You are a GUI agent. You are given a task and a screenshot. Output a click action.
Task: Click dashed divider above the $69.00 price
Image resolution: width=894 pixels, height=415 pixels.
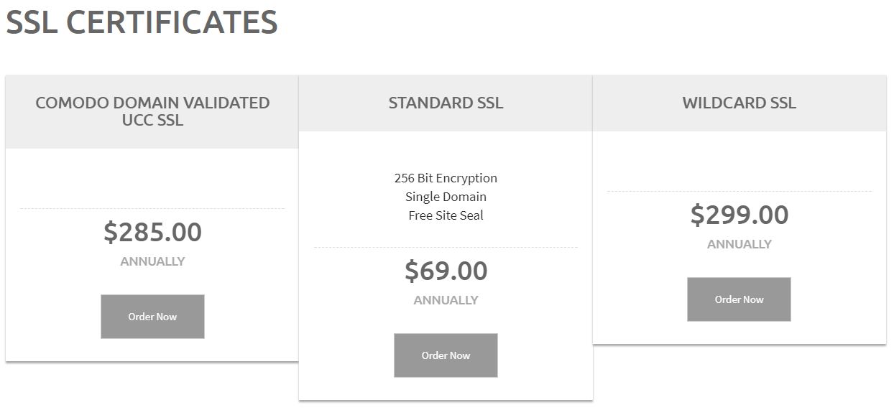tap(446, 248)
